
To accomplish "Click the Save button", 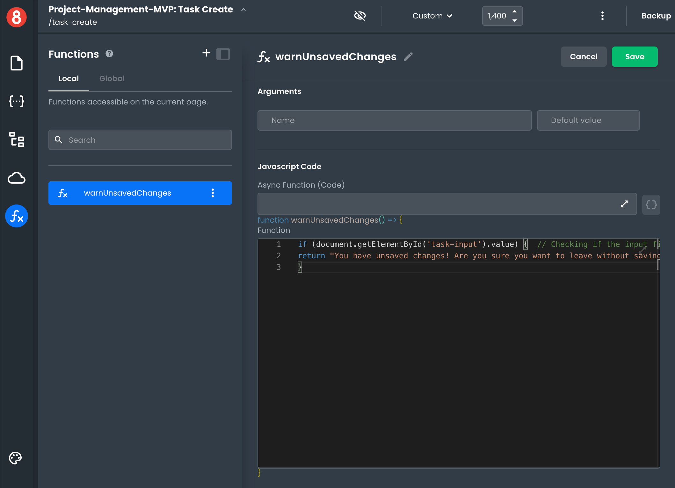I will (x=634, y=56).
